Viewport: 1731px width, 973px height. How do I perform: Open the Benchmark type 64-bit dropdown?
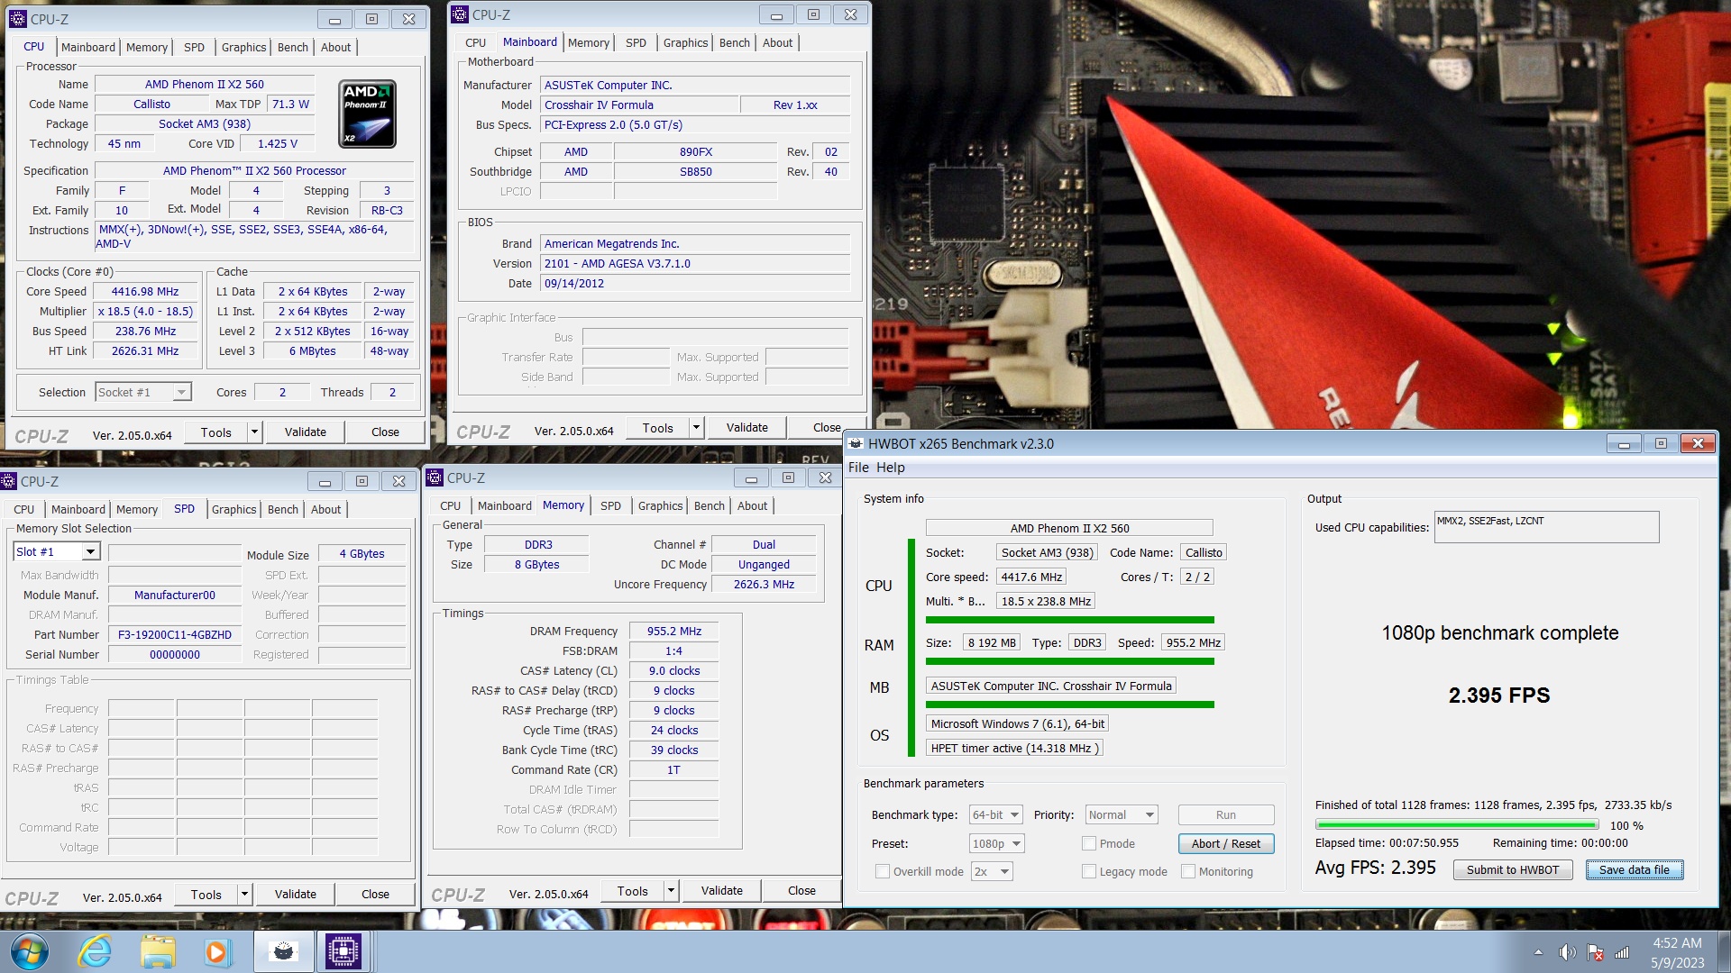coord(996,814)
